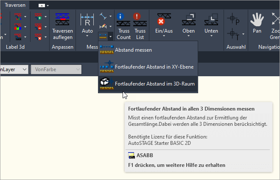Click the ribbon minimize toggle button
This screenshot has width=280, height=180.
[x=42, y=6]
